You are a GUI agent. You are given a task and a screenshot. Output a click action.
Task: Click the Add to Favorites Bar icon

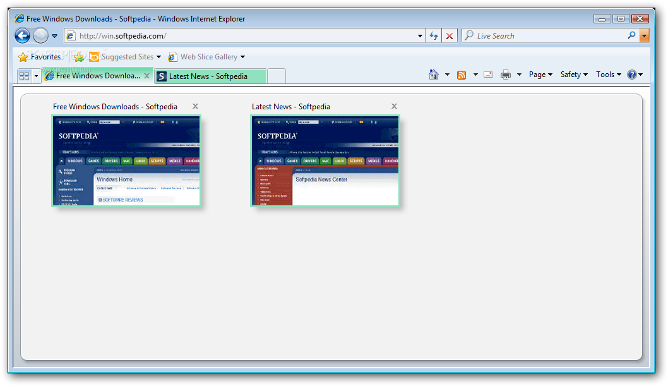click(78, 57)
